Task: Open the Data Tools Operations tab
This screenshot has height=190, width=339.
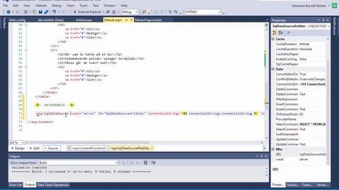Action: click(x=53, y=185)
